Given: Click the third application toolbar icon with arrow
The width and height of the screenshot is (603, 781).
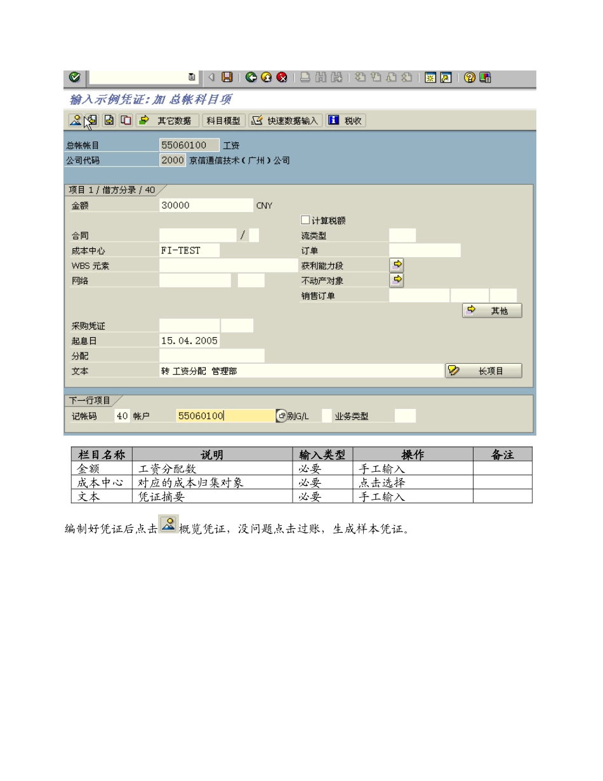Looking at the screenshot, I should pos(109,120).
